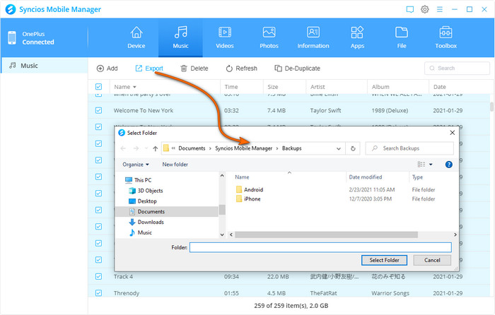Focus the Search Backups field
This screenshot has height=315, width=495.
tap(409, 148)
